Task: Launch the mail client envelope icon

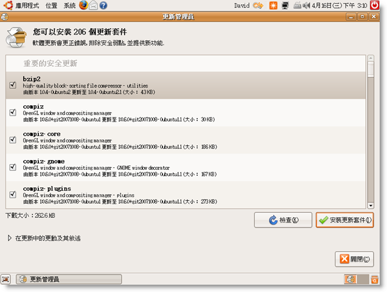Action: coord(93,5)
